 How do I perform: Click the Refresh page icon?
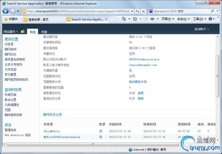137,11
